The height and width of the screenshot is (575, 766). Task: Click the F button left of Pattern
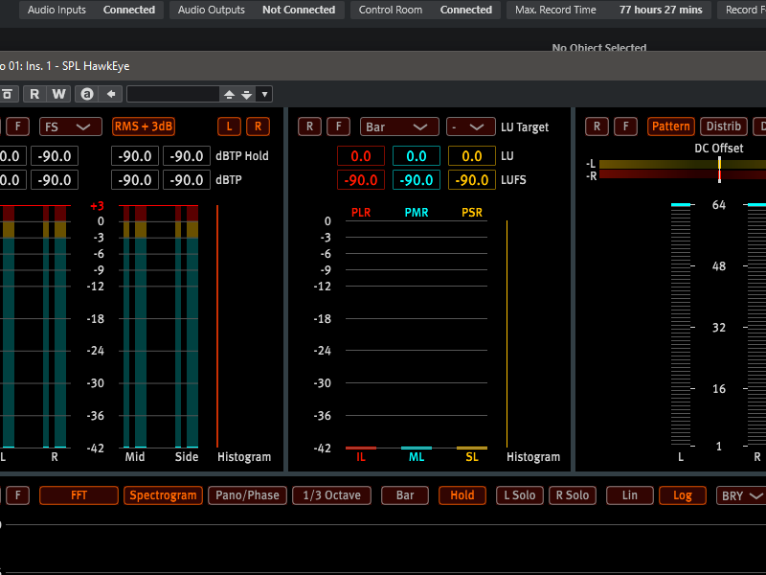626,126
